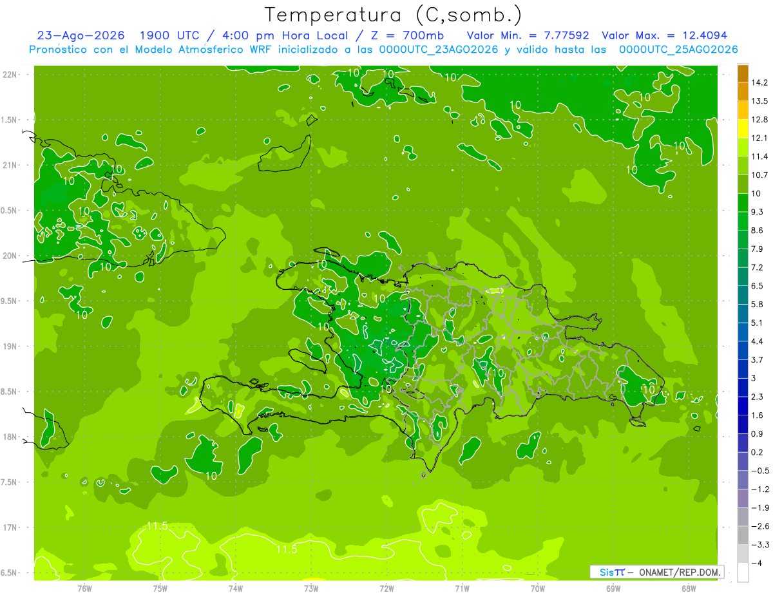773x597 pixels.
Task: Click the 19N latitude axis label
Action: point(10,346)
